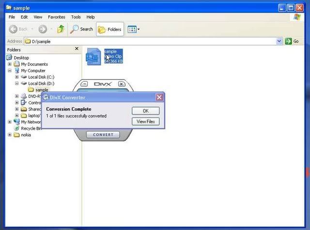Viewport: 310px width, 230px height.
Task: Open the Search magnifier tool
Action: [81, 29]
